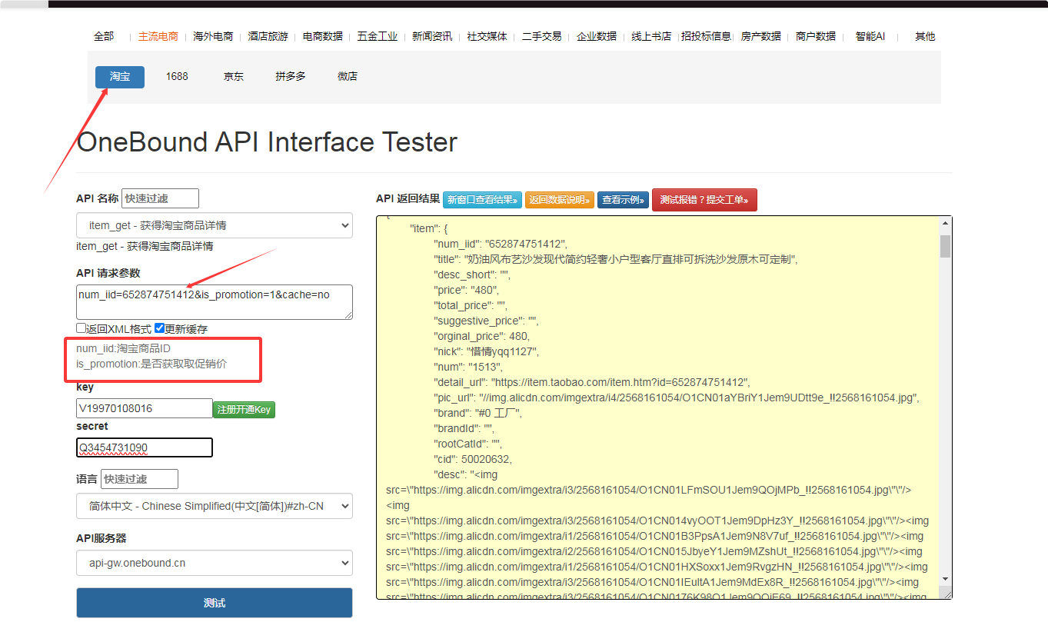Expand the api-gw.onebound.cn server dropdown
The image size is (1048, 632).
click(x=215, y=563)
